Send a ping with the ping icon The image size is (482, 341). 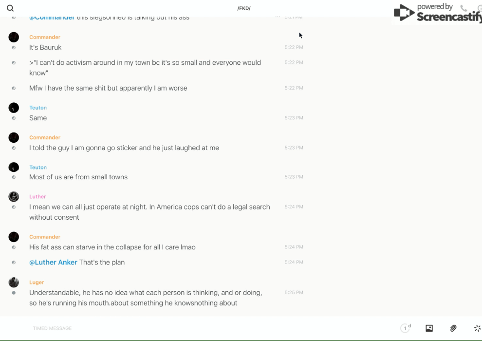point(477,328)
